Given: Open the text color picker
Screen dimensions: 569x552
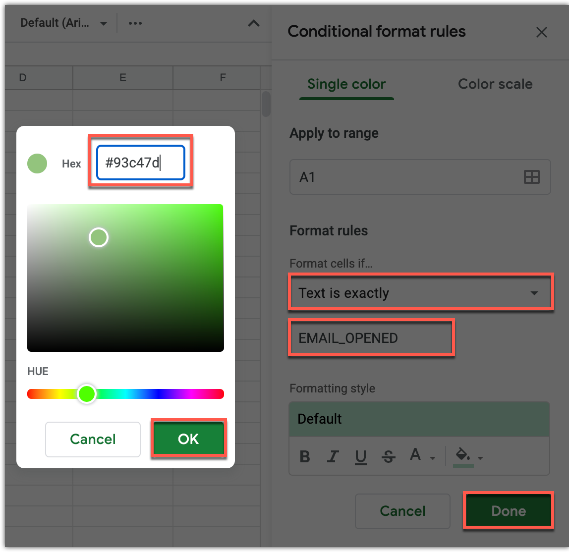Looking at the screenshot, I should [419, 456].
